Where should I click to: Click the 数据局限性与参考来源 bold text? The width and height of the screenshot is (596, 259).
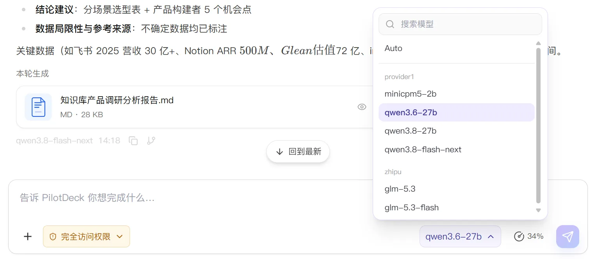click(x=83, y=28)
